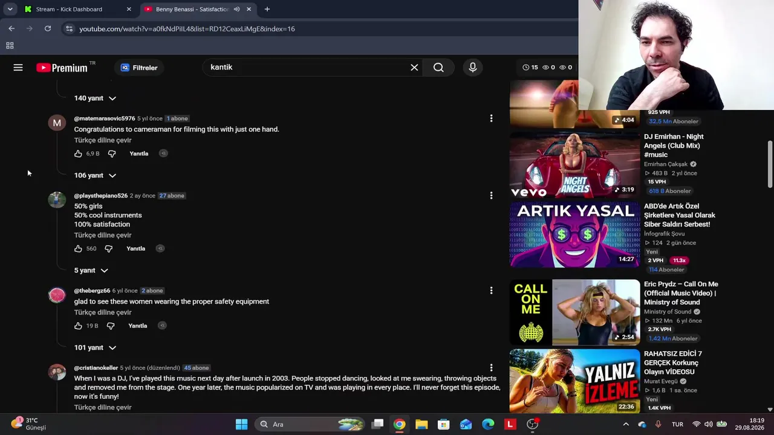Open options menu for @matemarasovic5976 comment
The width and height of the screenshot is (774, 435).
click(491, 118)
